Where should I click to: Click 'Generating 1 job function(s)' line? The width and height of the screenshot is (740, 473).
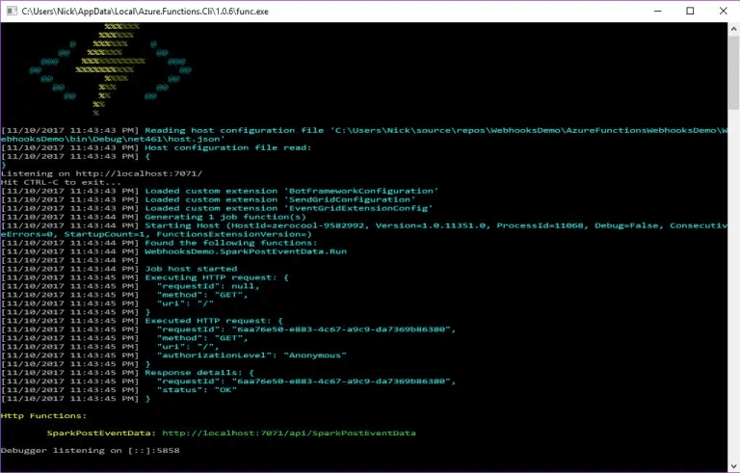pos(225,217)
